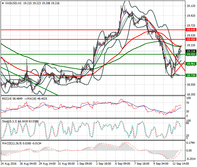Select the RSI(14) 58.4849 indicator label
This screenshot has height=167, width=197.
click(12, 99)
